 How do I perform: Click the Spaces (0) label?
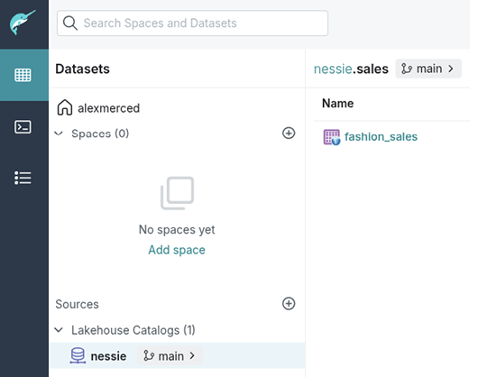pyautogui.click(x=100, y=133)
